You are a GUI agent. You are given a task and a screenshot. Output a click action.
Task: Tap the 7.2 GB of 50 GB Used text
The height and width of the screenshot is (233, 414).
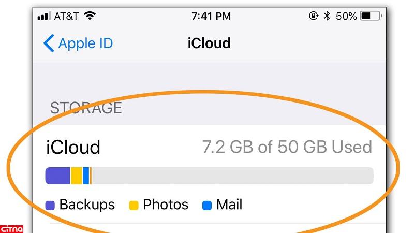tap(287, 147)
